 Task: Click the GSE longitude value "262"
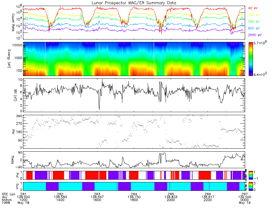pos(60,194)
